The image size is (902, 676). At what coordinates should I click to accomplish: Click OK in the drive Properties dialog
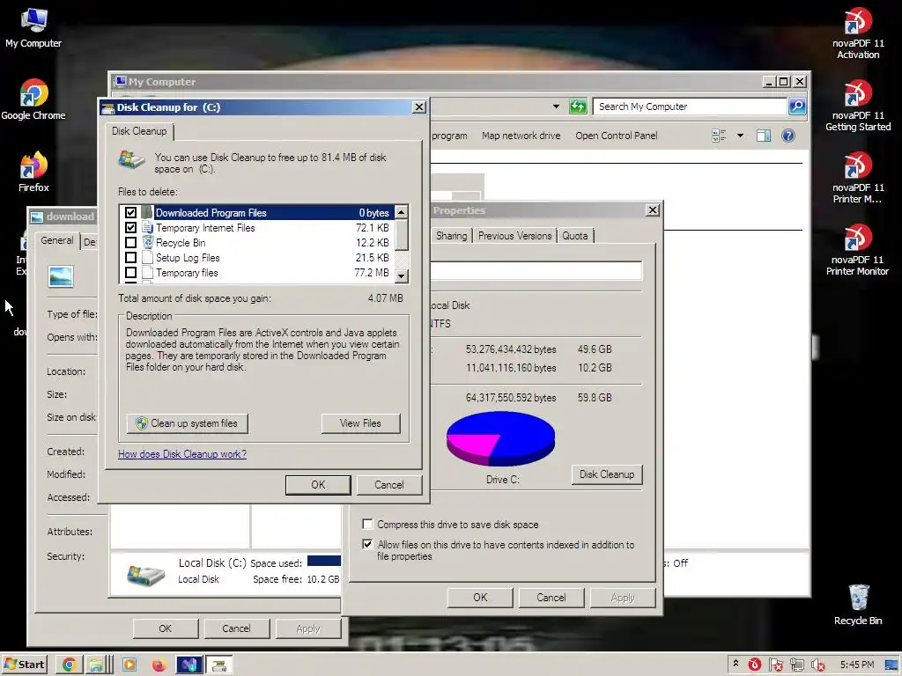(x=480, y=598)
